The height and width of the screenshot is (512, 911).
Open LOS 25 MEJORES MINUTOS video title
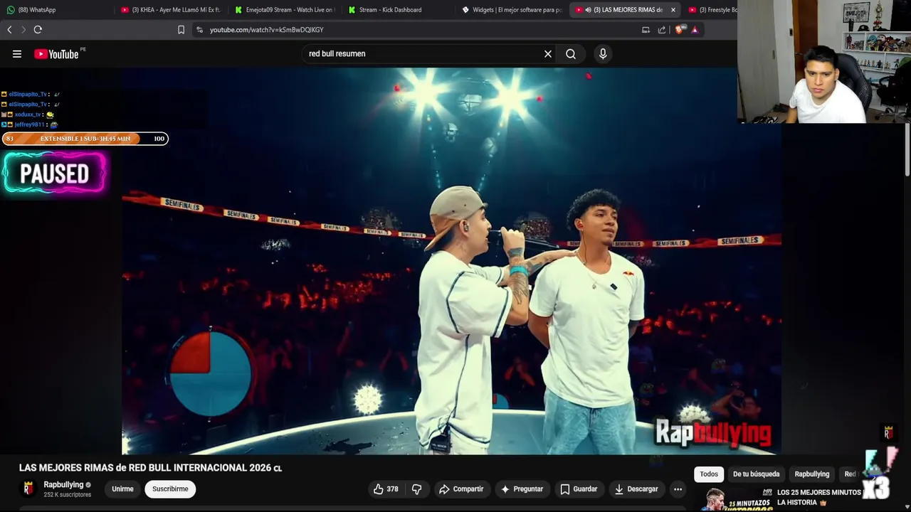coord(818,497)
